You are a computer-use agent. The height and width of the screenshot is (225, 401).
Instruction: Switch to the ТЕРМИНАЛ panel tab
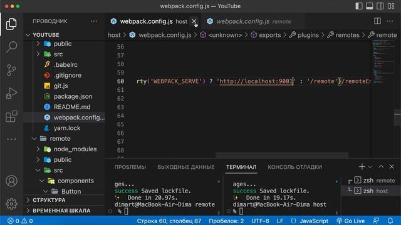(x=241, y=167)
